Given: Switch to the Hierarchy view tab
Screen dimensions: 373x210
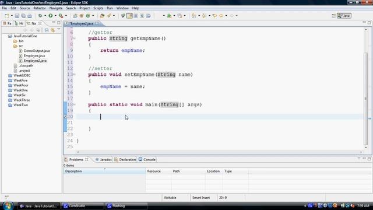Looking at the screenshot, I should 19,23.
